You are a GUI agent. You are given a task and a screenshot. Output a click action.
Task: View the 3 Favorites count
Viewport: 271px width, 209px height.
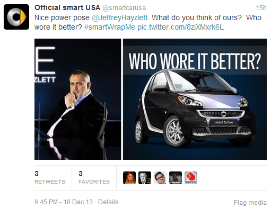[x=94, y=178]
